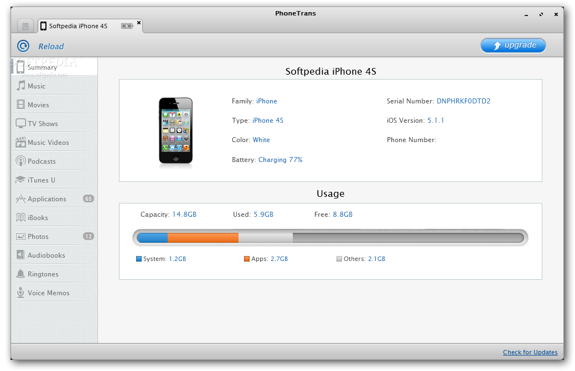Click the Summary phone icon

(20, 67)
